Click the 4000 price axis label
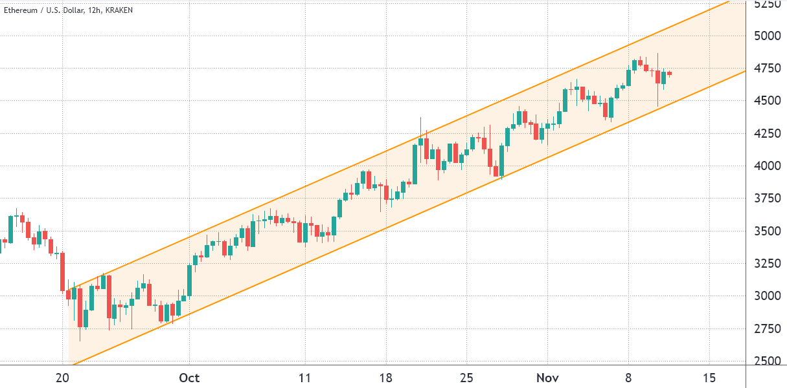This screenshot has width=787, height=388. pos(769,166)
